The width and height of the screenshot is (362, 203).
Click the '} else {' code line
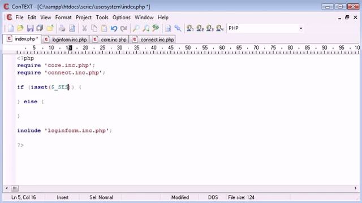[x=31, y=101]
